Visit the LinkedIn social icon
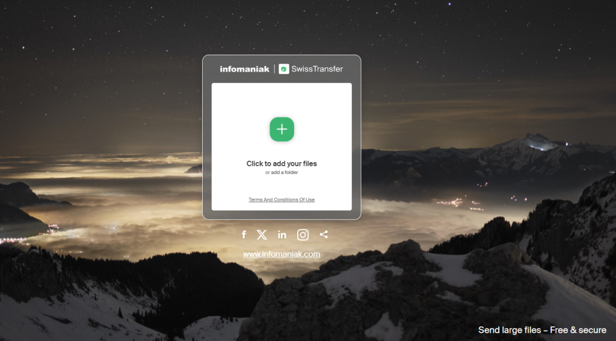Screen dimensions: 616x341 tap(282, 235)
